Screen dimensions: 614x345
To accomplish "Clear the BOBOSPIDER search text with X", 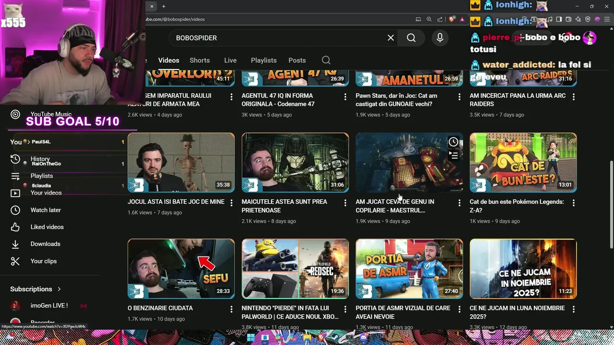I will pos(391,38).
